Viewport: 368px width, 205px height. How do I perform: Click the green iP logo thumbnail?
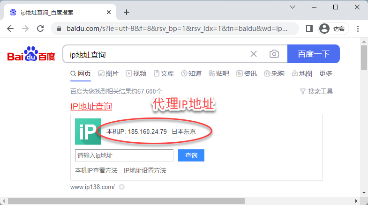pos(88,132)
